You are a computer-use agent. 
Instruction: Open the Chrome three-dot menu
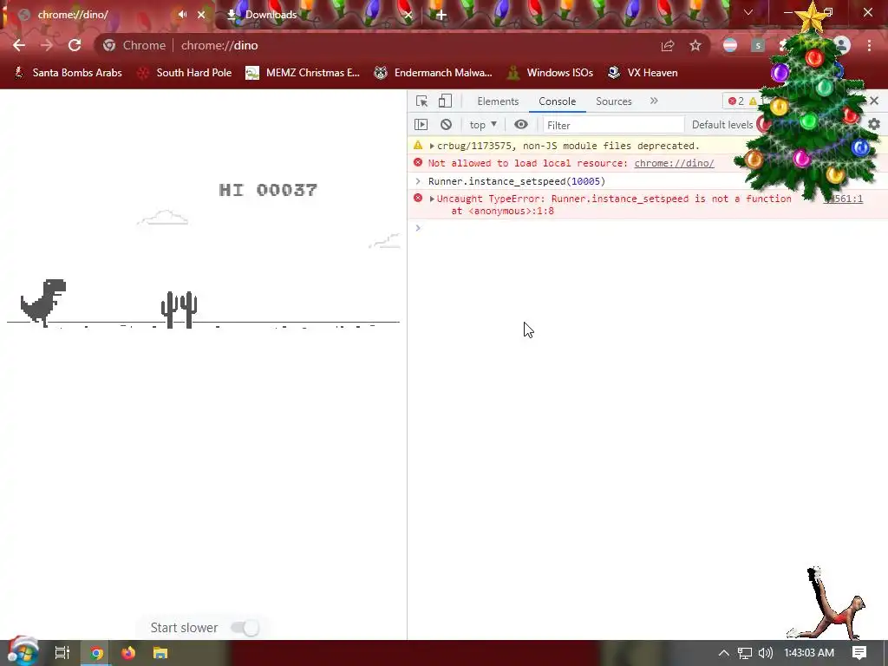click(x=869, y=45)
